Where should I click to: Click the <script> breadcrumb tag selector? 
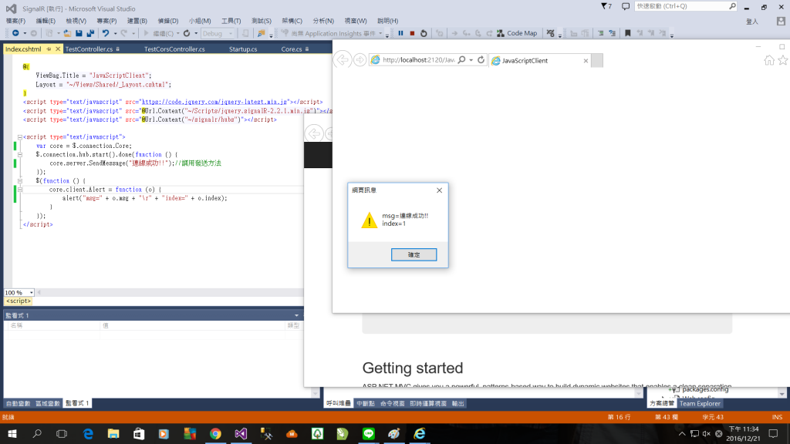point(19,301)
